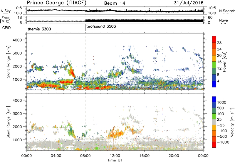Click the '08:00' time axis tick label
235x162 pixels.
tap(85, 156)
